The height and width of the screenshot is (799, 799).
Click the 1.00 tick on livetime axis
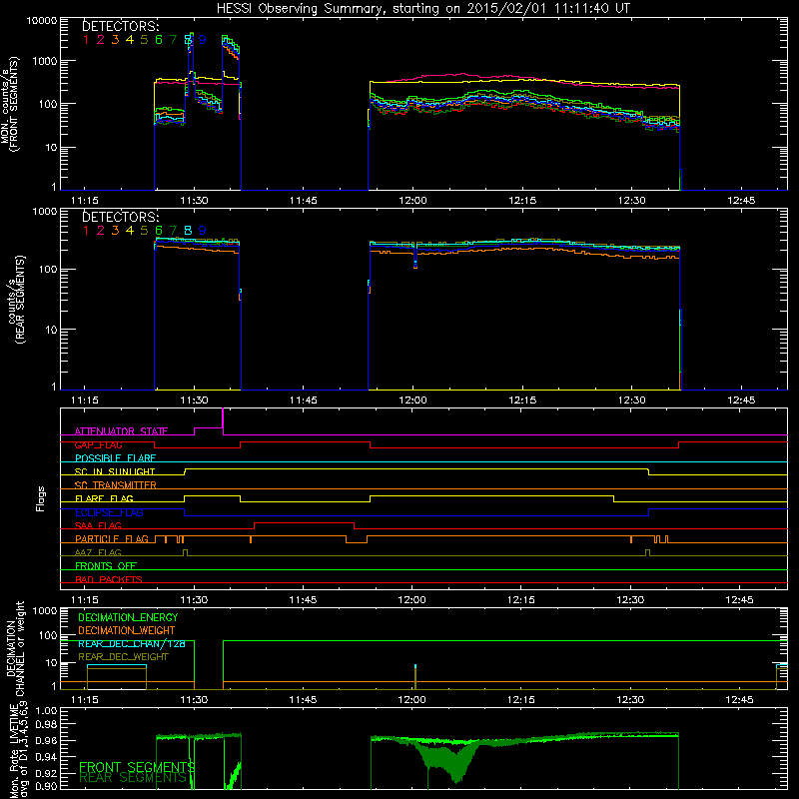click(46, 710)
